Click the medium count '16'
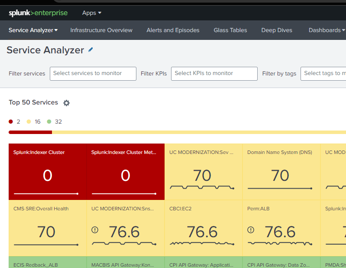This screenshot has height=268, width=346. 38,121
